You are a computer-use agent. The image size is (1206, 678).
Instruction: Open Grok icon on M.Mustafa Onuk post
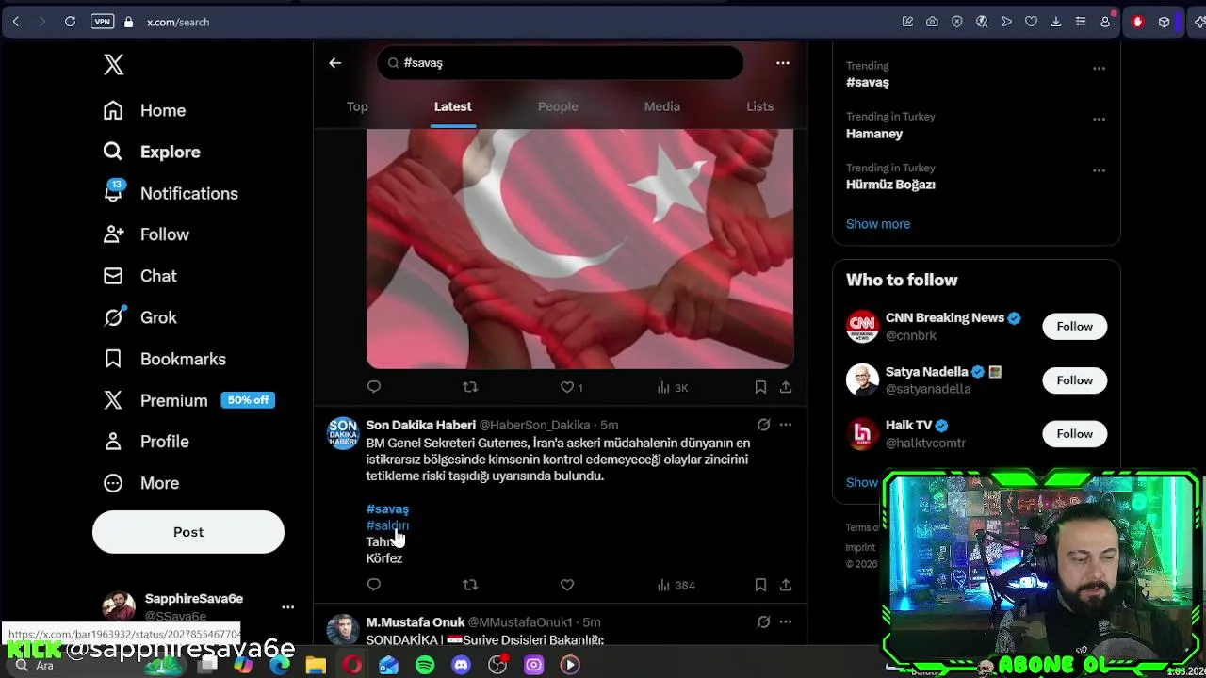point(763,622)
